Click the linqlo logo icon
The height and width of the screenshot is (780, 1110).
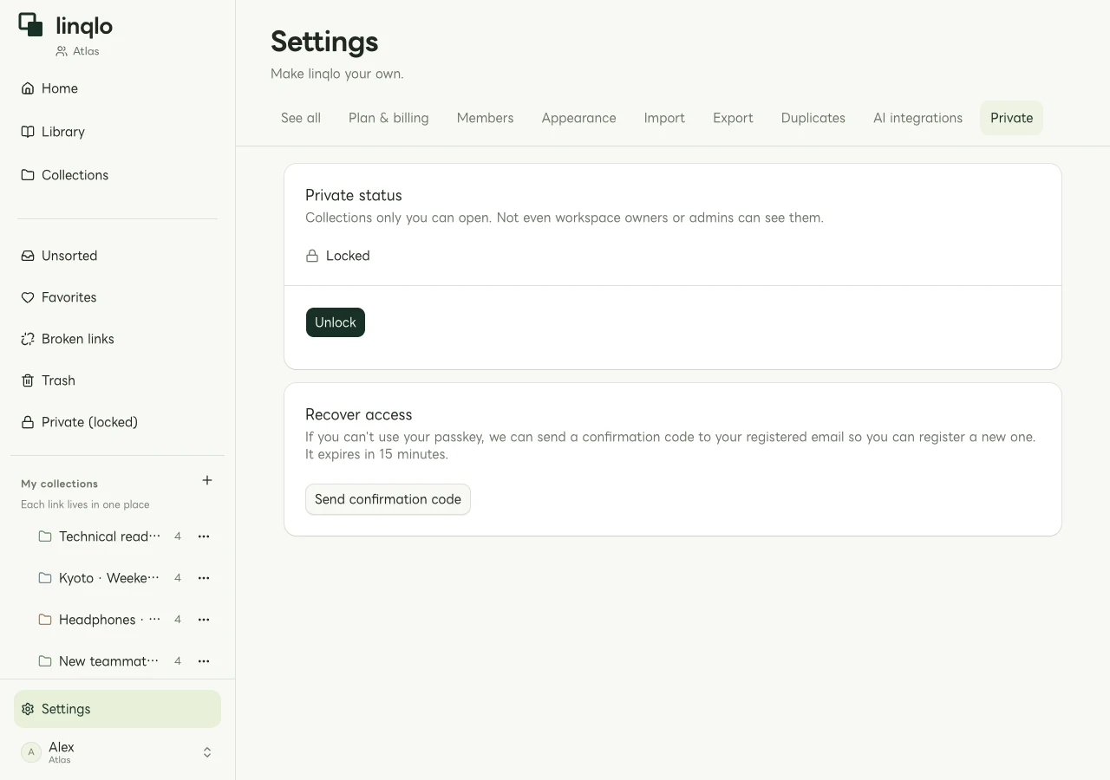point(30,25)
